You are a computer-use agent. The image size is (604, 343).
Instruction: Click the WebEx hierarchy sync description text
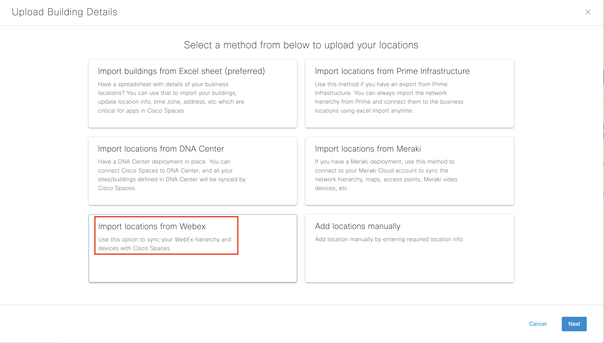(x=164, y=244)
